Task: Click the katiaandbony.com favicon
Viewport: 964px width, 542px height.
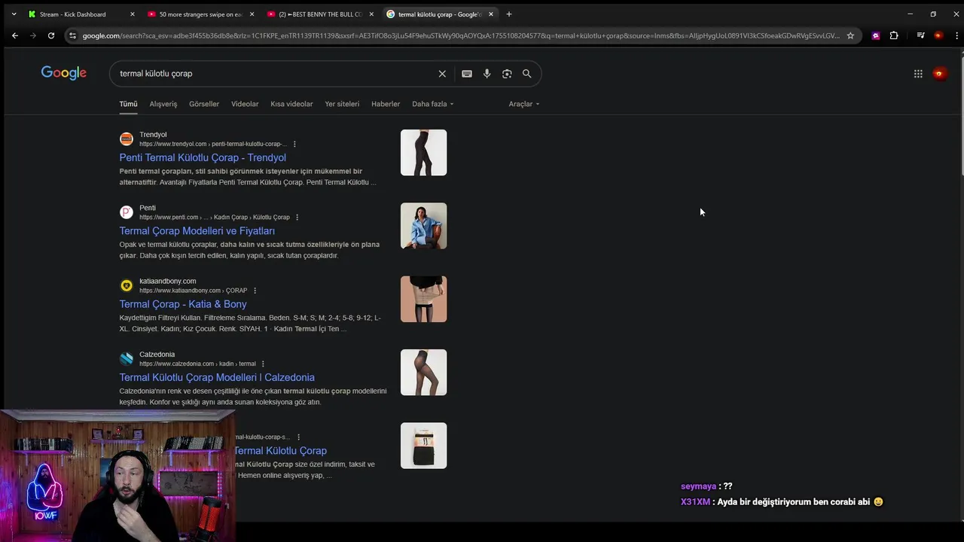Action: coord(127,285)
